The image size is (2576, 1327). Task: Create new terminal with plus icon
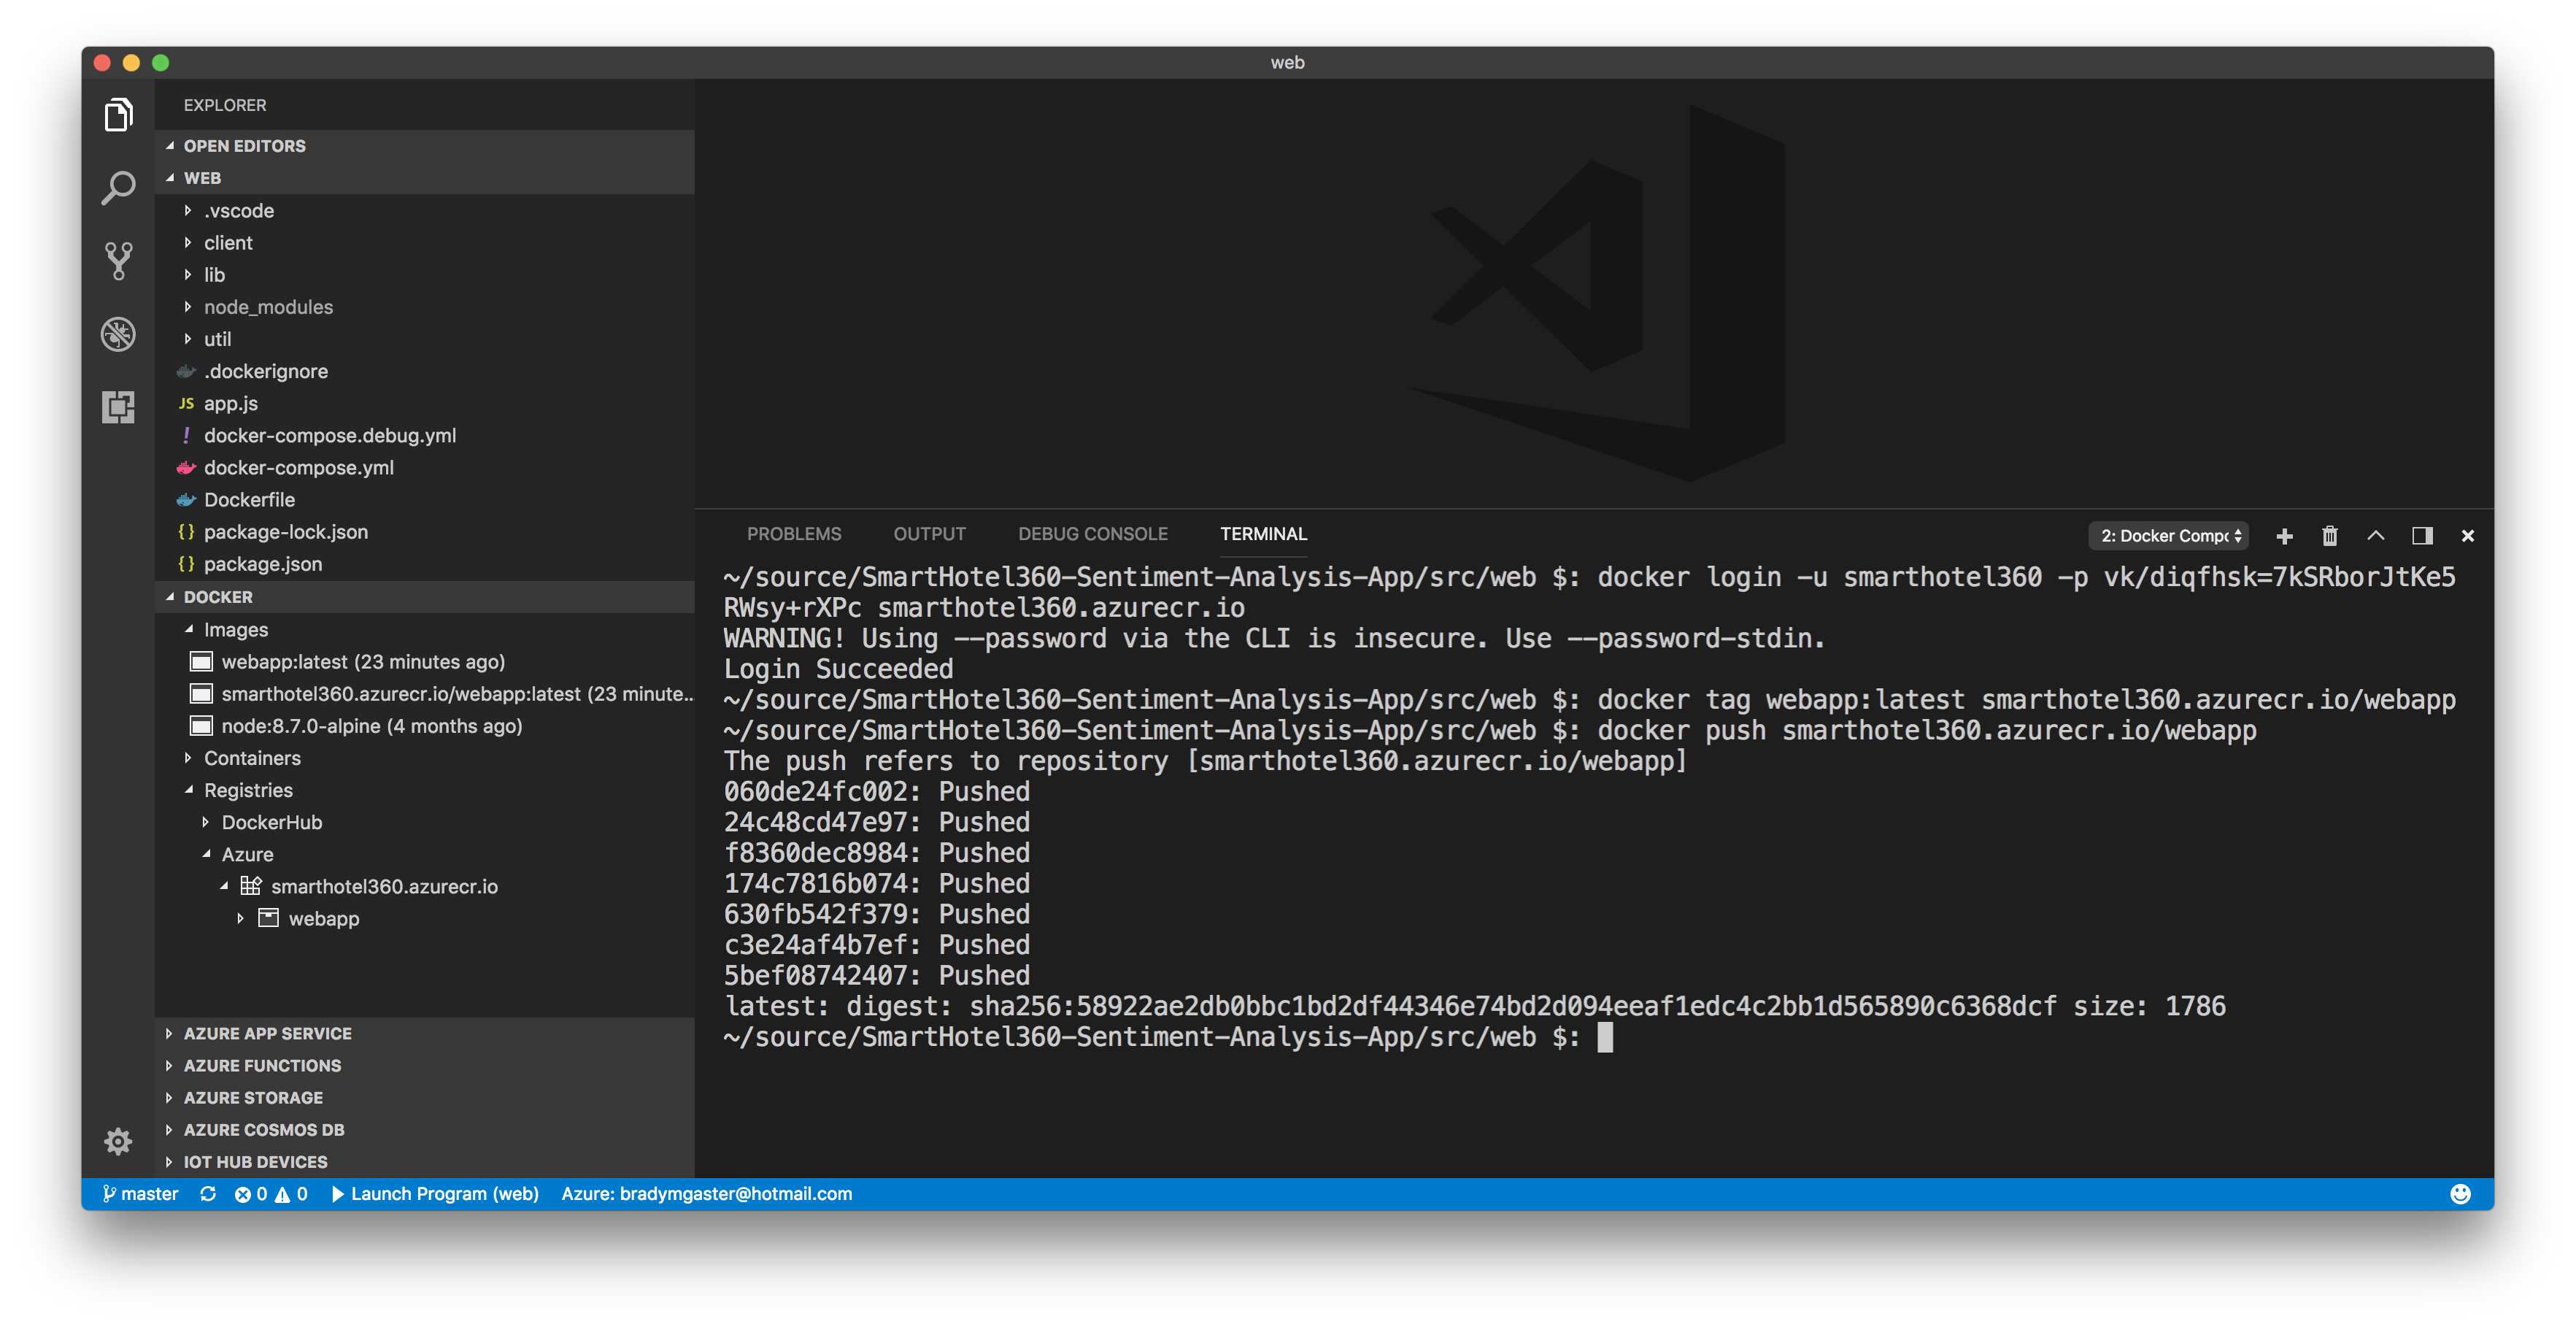(2284, 536)
